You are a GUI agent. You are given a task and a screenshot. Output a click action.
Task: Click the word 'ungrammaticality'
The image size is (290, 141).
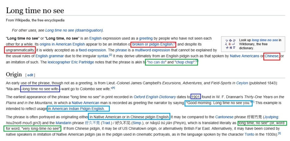click(x=20, y=50)
